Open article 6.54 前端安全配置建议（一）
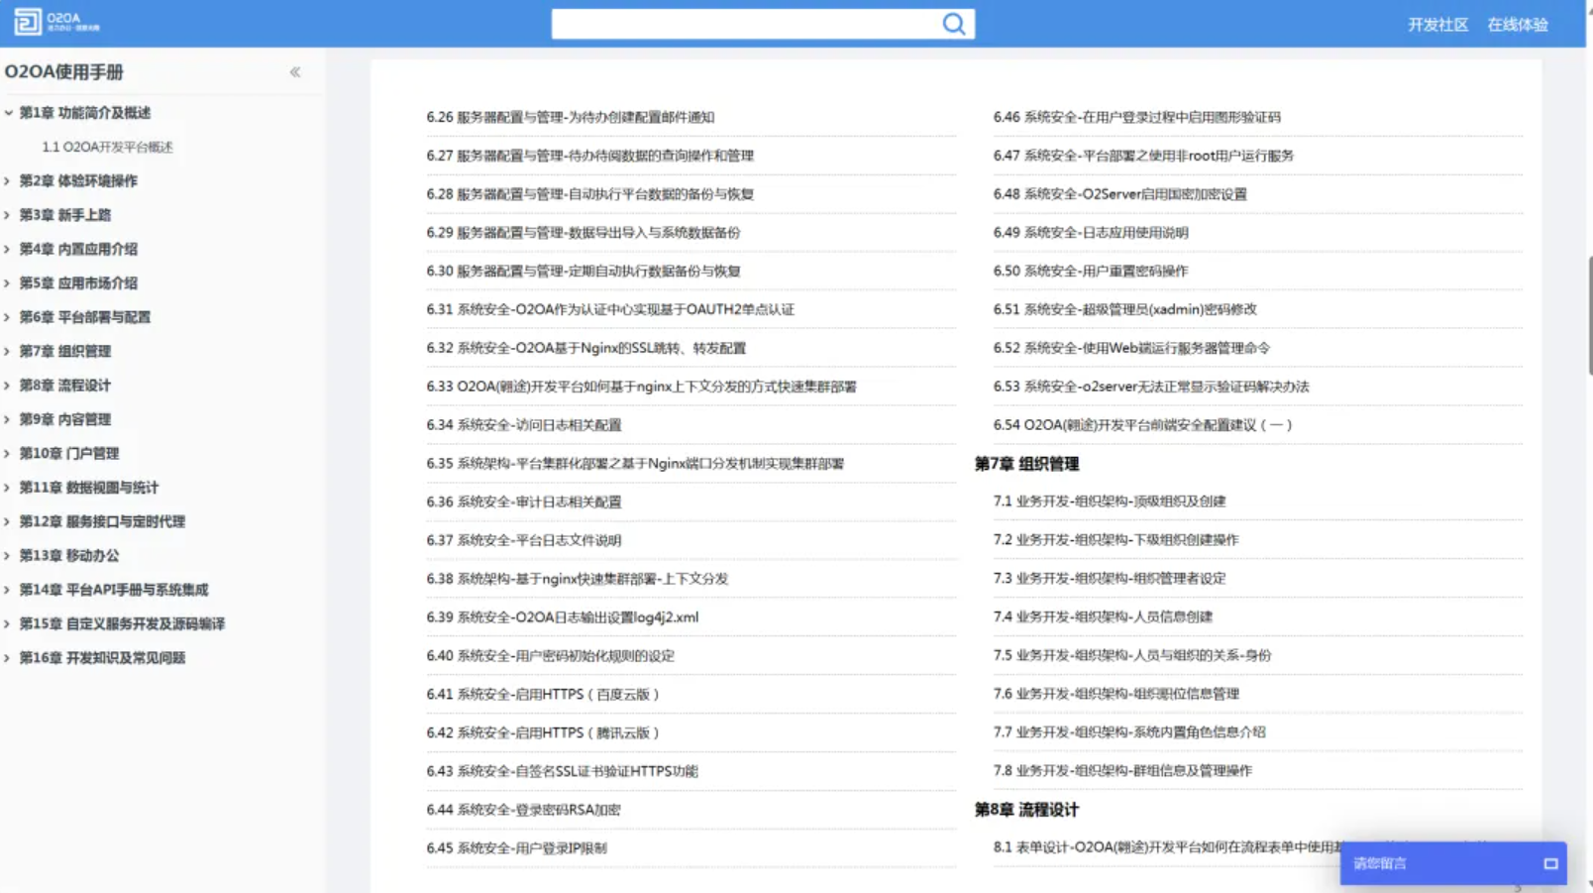Image resolution: width=1593 pixels, height=893 pixels. (x=1143, y=425)
